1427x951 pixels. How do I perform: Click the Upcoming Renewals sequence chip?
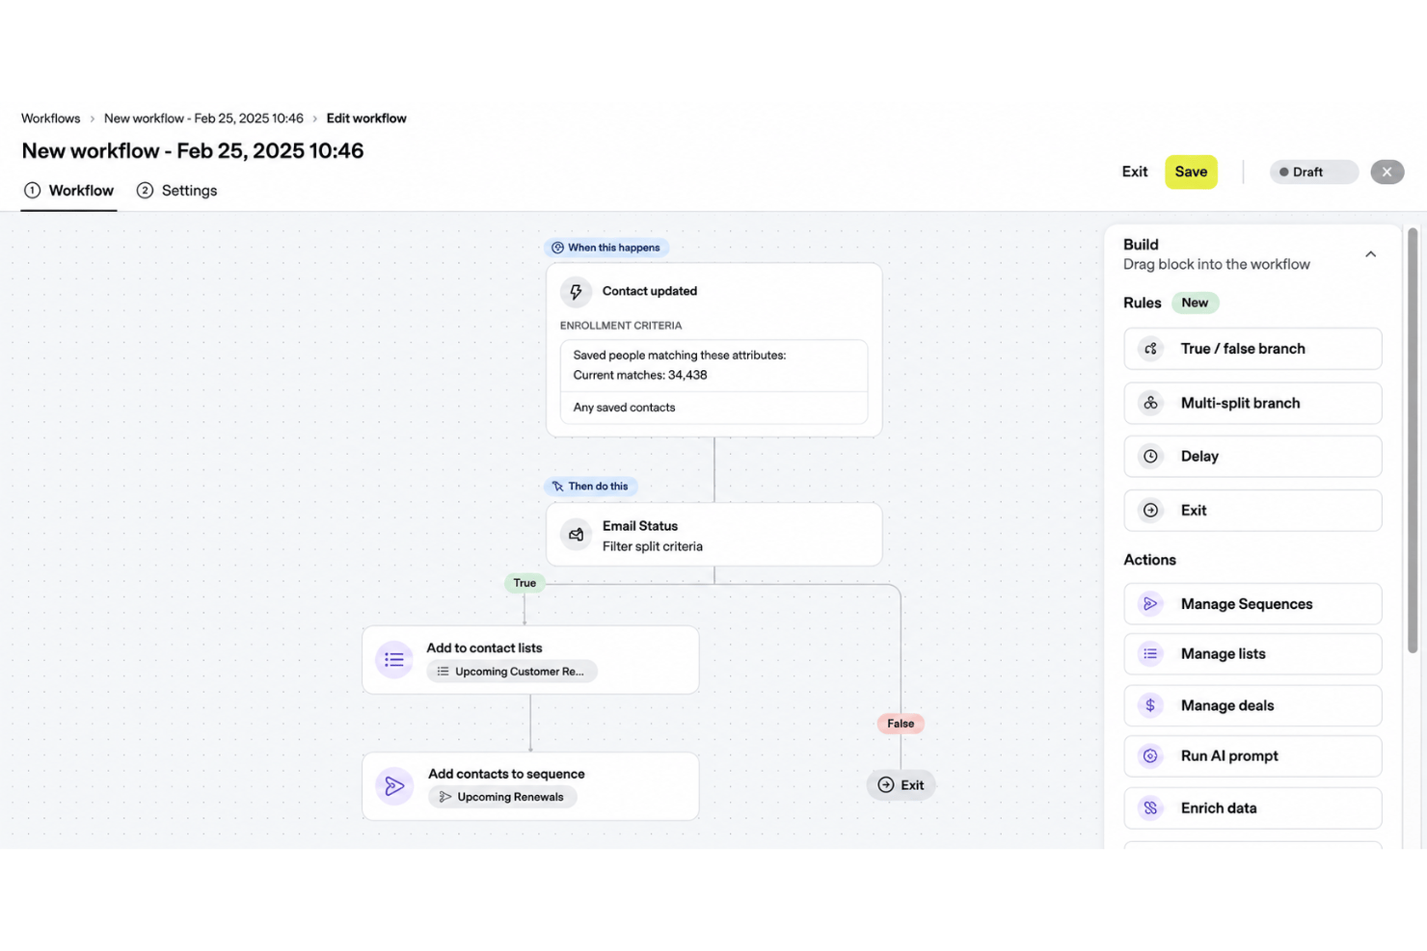pyautogui.click(x=502, y=797)
